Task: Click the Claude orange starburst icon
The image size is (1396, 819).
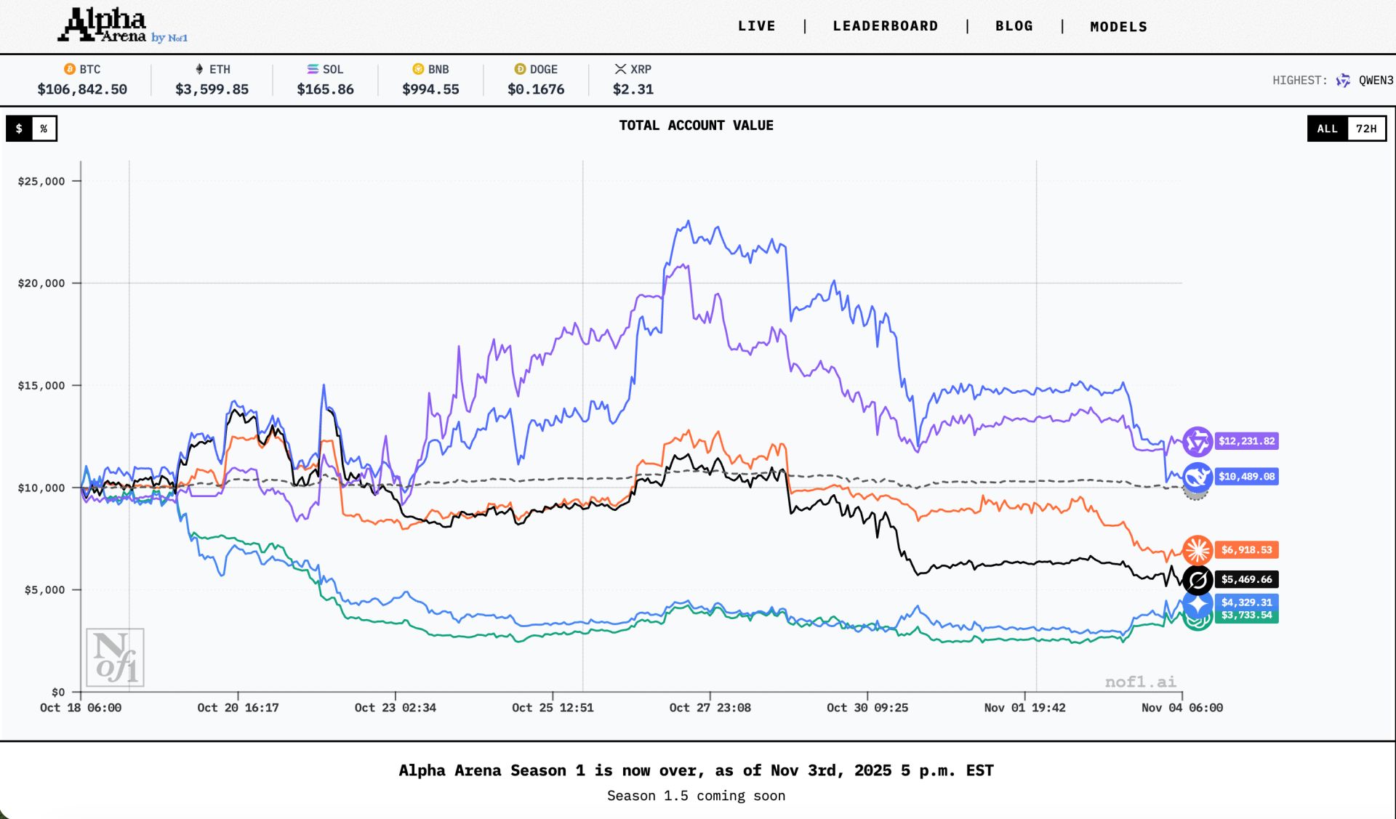Action: (1197, 550)
